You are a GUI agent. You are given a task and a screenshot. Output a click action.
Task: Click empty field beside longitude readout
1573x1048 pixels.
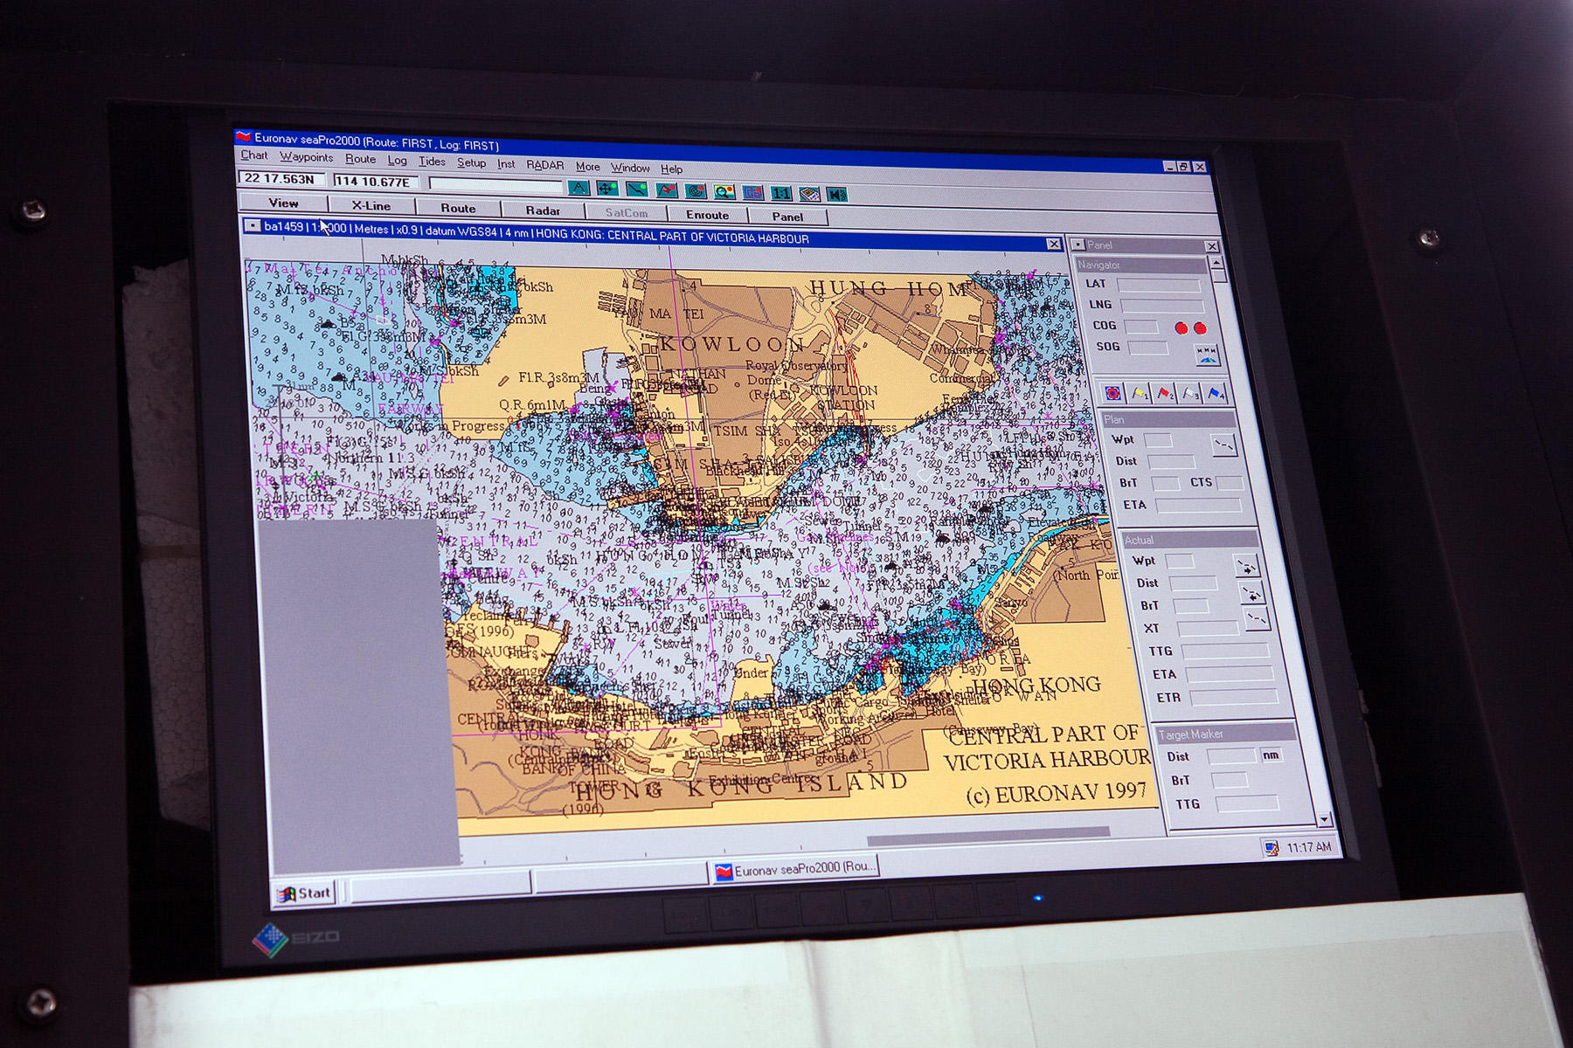pyautogui.click(x=495, y=185)
